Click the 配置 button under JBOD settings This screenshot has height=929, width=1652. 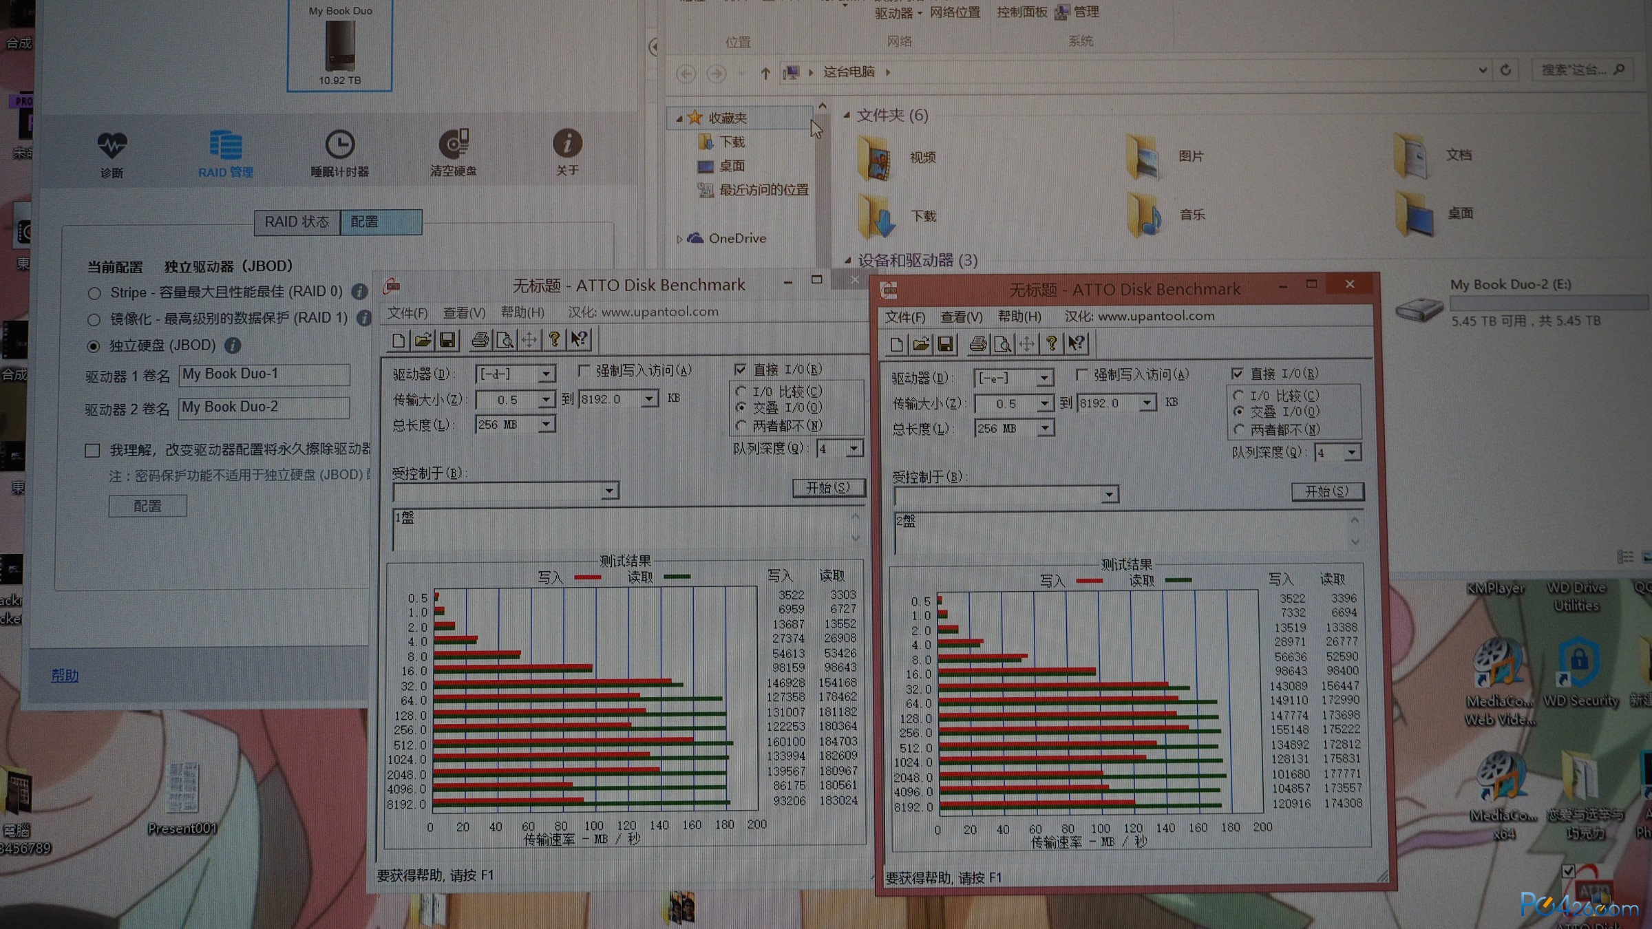point(147,506)
